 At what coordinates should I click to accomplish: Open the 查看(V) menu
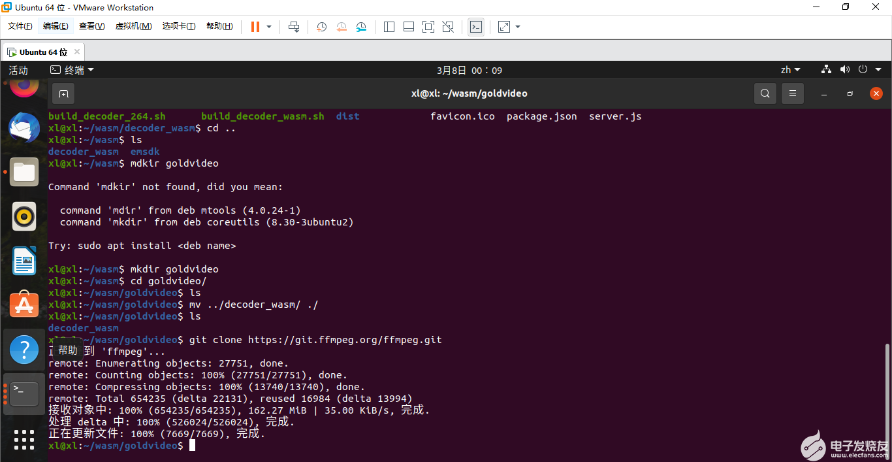coord(91,26)
